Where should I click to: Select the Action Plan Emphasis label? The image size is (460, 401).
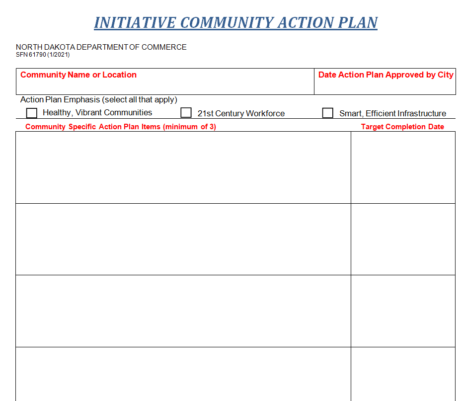coord(97,99)
